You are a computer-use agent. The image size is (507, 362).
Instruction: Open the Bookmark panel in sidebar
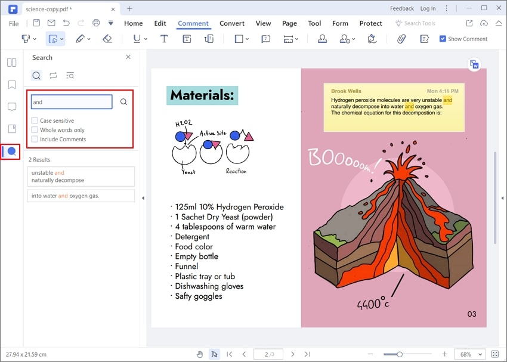point(12,85)
